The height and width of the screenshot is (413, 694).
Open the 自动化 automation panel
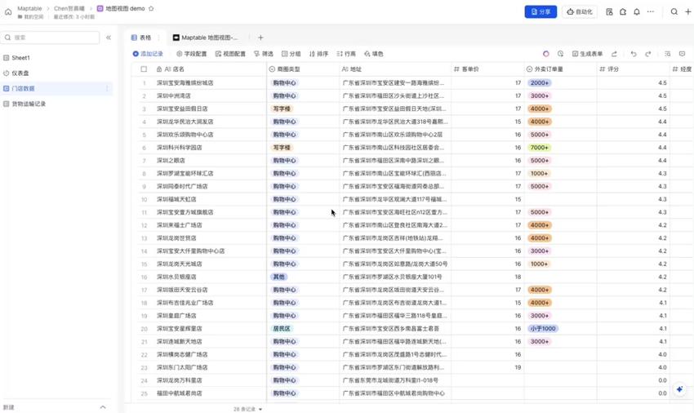click(x=580, y=12)
